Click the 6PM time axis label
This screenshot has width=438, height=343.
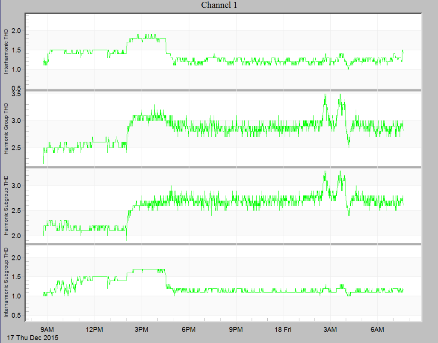pos(189,330)
